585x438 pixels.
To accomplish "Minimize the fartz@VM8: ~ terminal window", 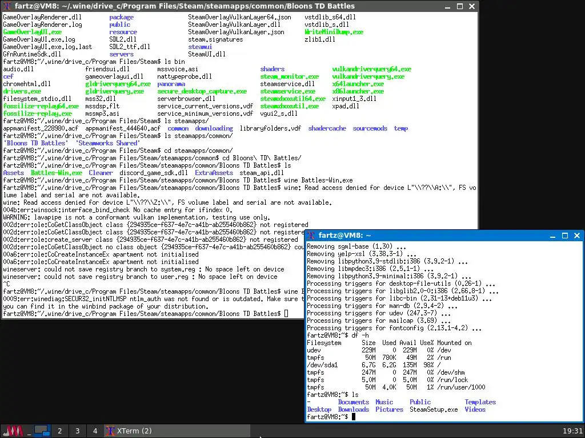I will [553, 236].
